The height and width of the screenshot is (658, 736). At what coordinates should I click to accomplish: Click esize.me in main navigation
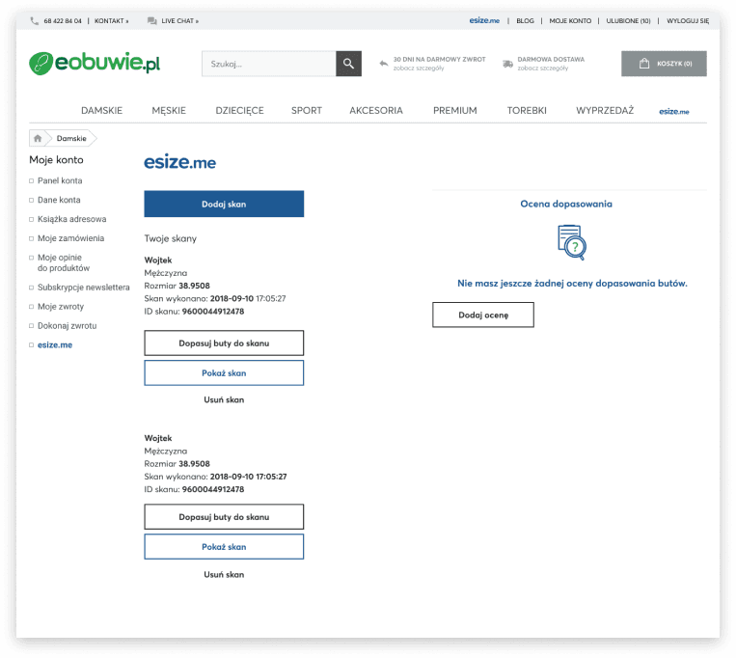click(673, 111)
